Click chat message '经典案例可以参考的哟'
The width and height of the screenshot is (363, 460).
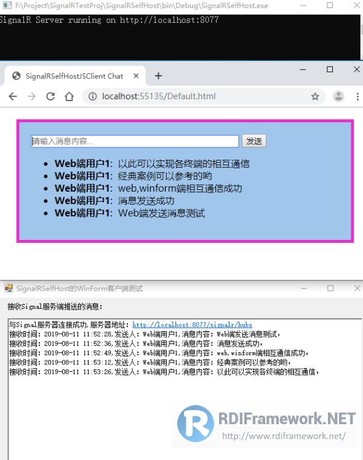coord(165,176)
